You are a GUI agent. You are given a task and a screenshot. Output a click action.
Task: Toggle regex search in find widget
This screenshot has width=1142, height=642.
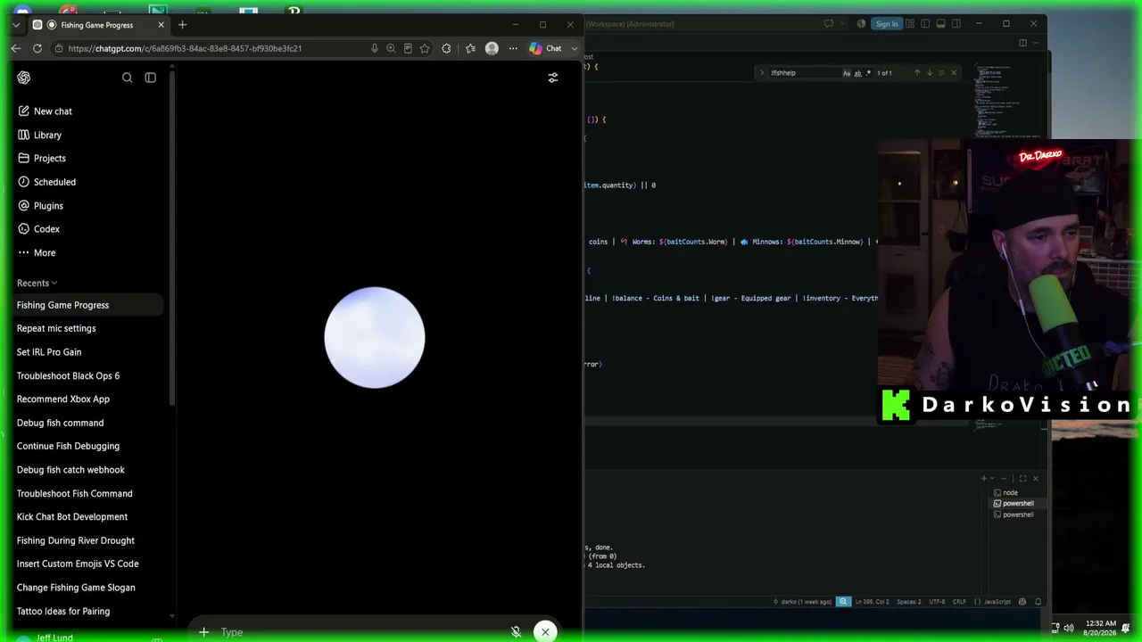pyautogui.click(x=868, y=73)
